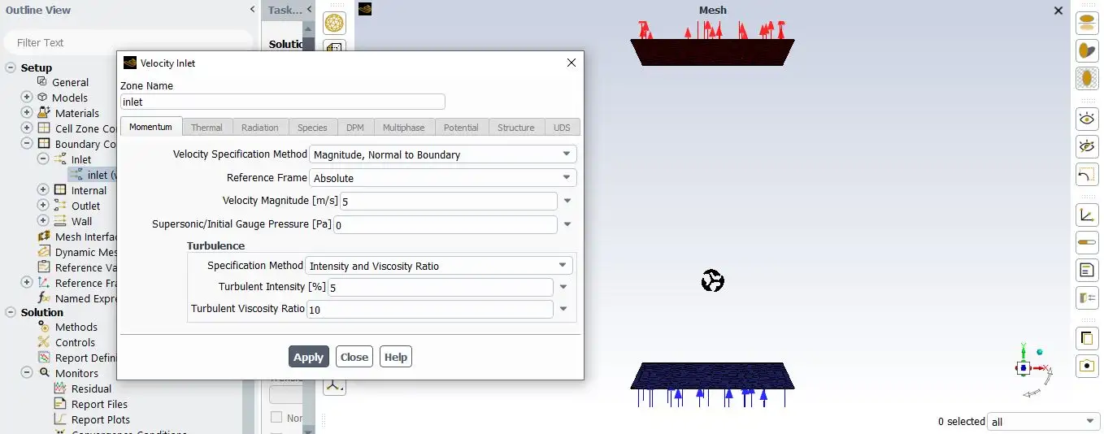This screenshot has width=1104, height=434.
Task: Close the Mesh graphics window
Action: pyautogui.click(x=1058, y=11)
